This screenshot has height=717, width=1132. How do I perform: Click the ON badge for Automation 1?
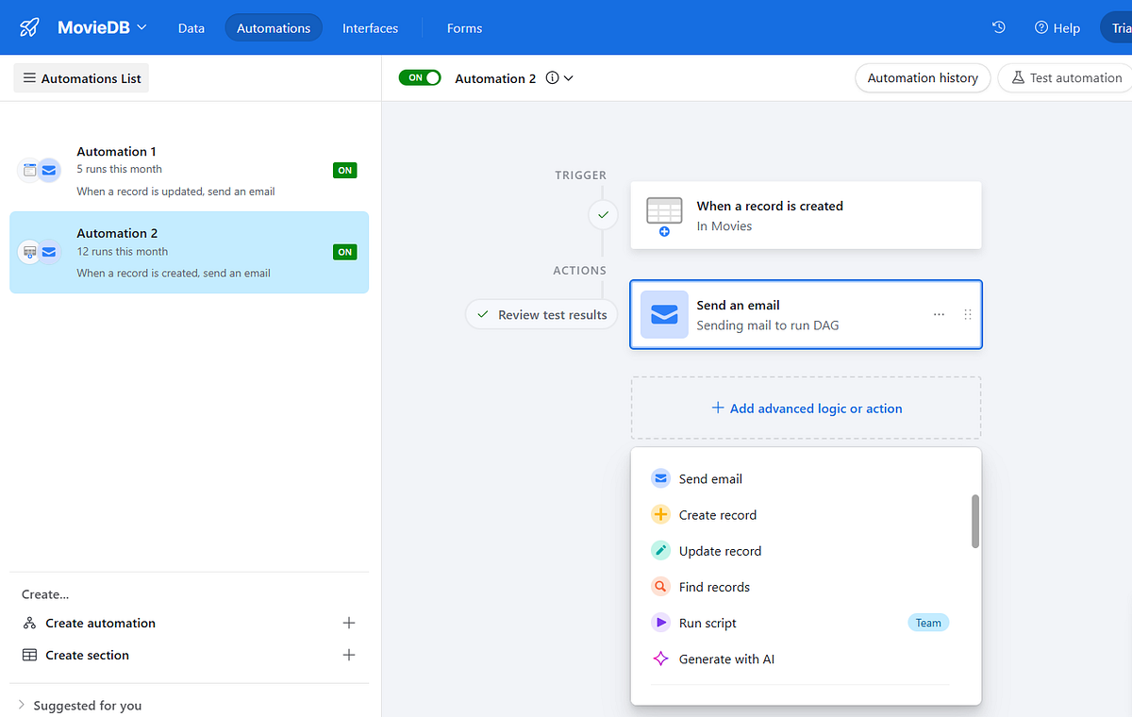point(344,170)
